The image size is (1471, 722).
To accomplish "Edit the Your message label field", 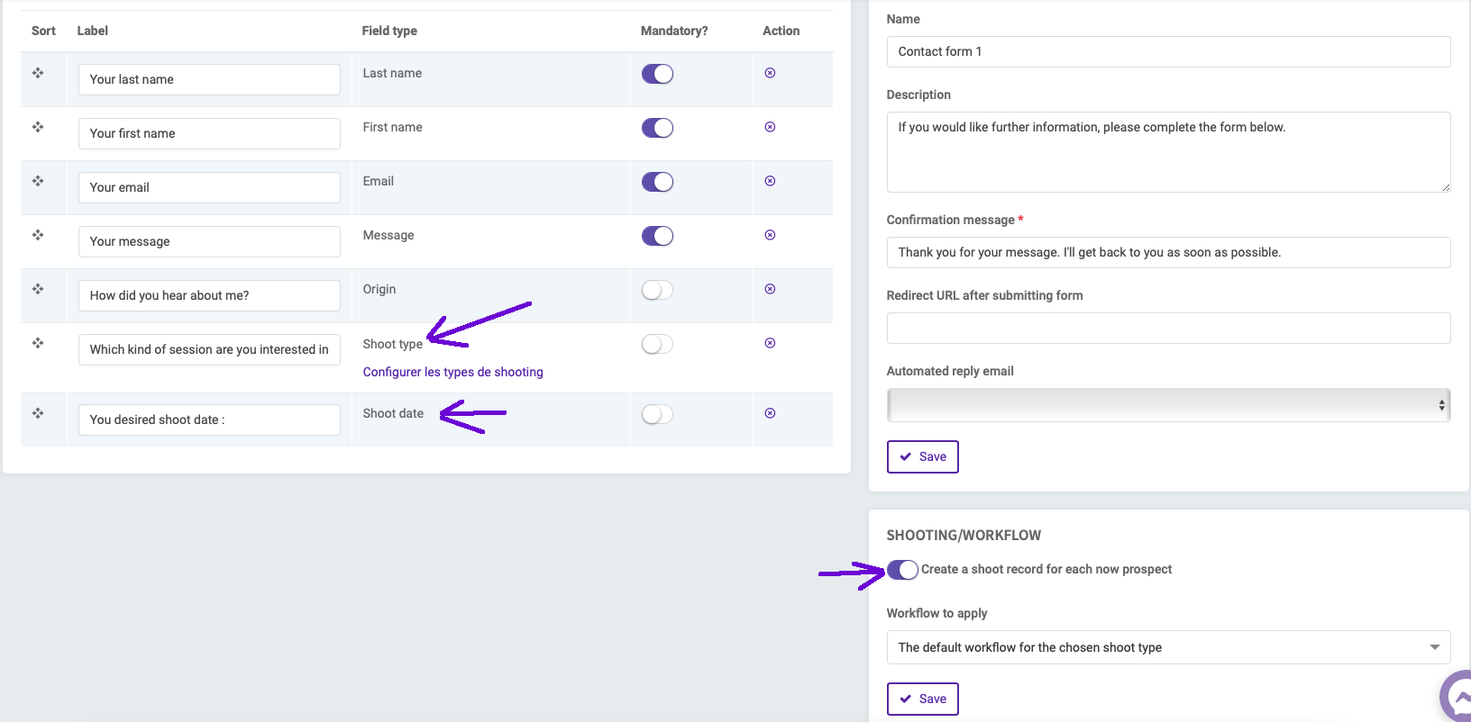I will 209,241.
